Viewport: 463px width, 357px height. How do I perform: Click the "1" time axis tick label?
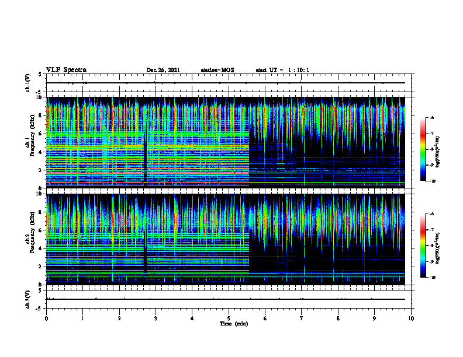[82, 318]
